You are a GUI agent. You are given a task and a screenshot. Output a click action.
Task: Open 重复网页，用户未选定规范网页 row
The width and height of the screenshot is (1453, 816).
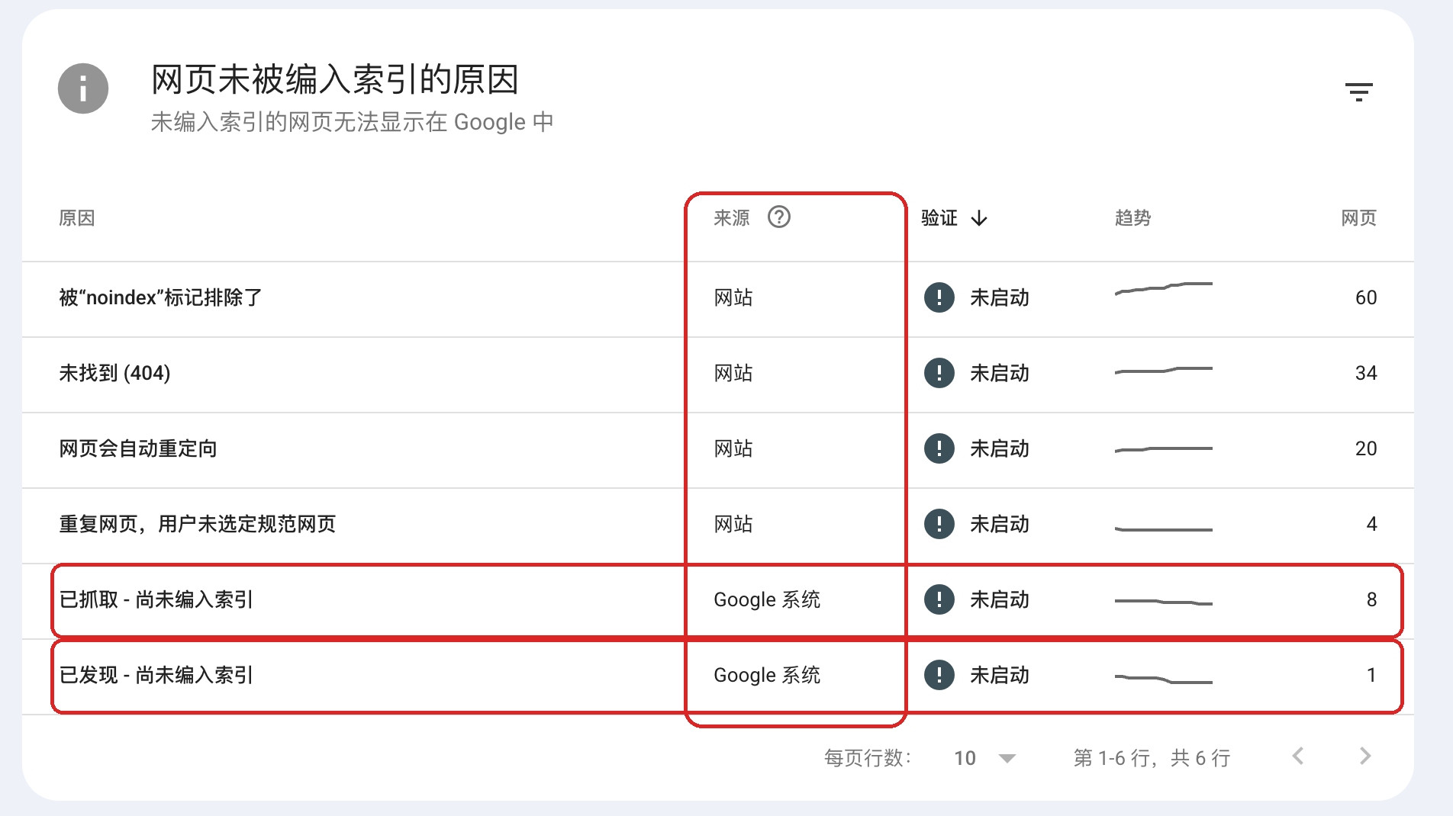(x=717, y=525)
